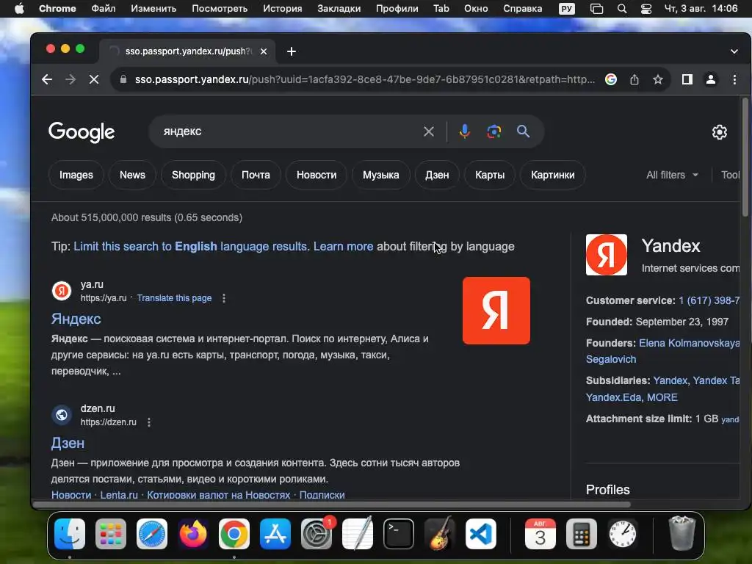Click the Yandex.Eda subsidiary link
This screenshot has height=564, width=752.
(x=613, y=397)
